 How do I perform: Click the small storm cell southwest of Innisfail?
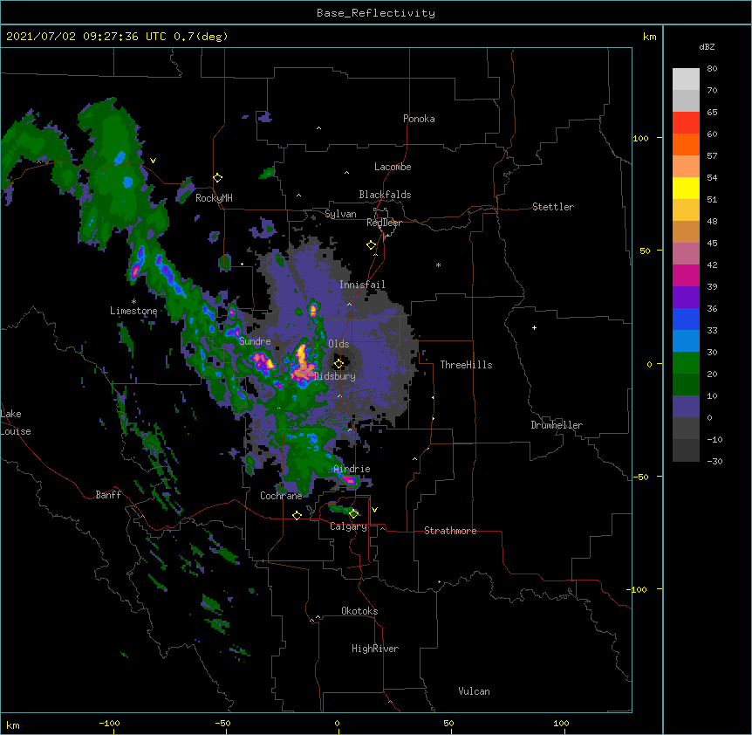coord(312,308)
